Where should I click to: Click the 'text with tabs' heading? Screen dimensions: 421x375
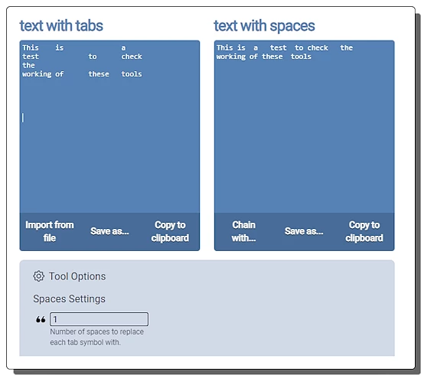pyautogui.click(x=61, y=26)
